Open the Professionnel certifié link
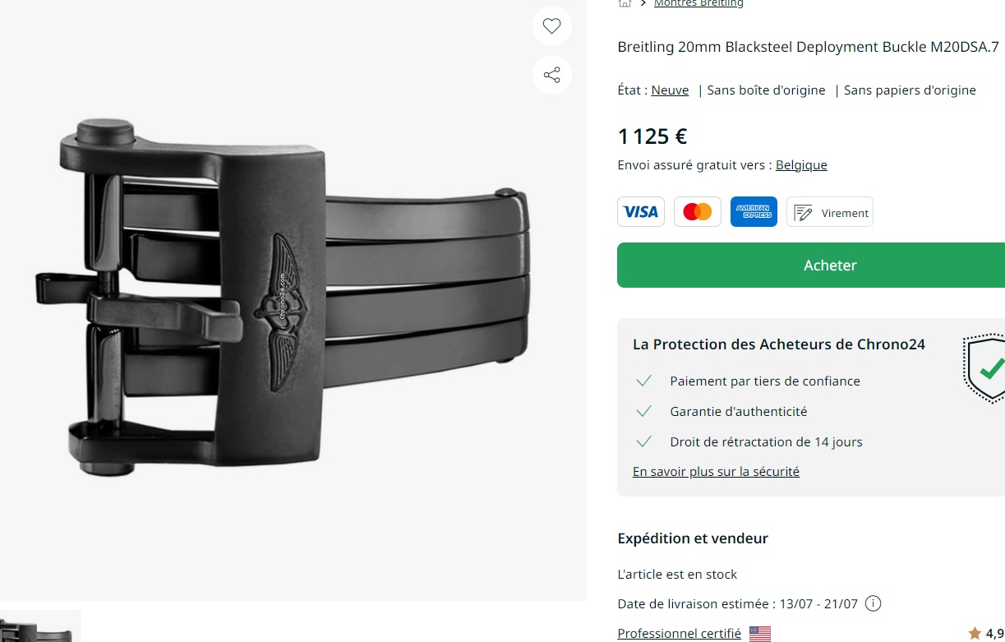1005x642 pixels. tap(679, 634)
